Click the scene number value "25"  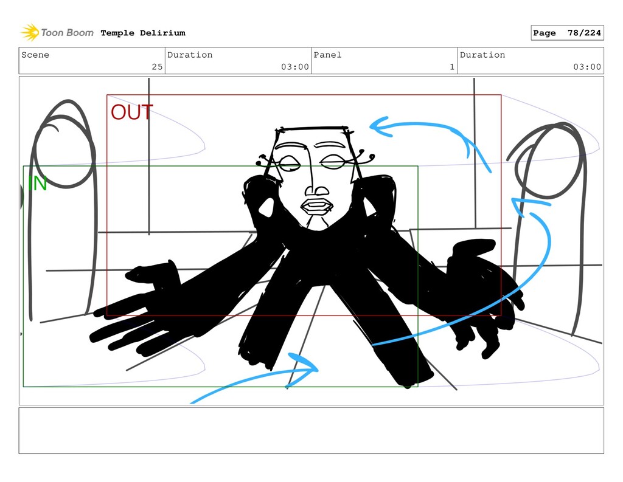click(157, 67)
